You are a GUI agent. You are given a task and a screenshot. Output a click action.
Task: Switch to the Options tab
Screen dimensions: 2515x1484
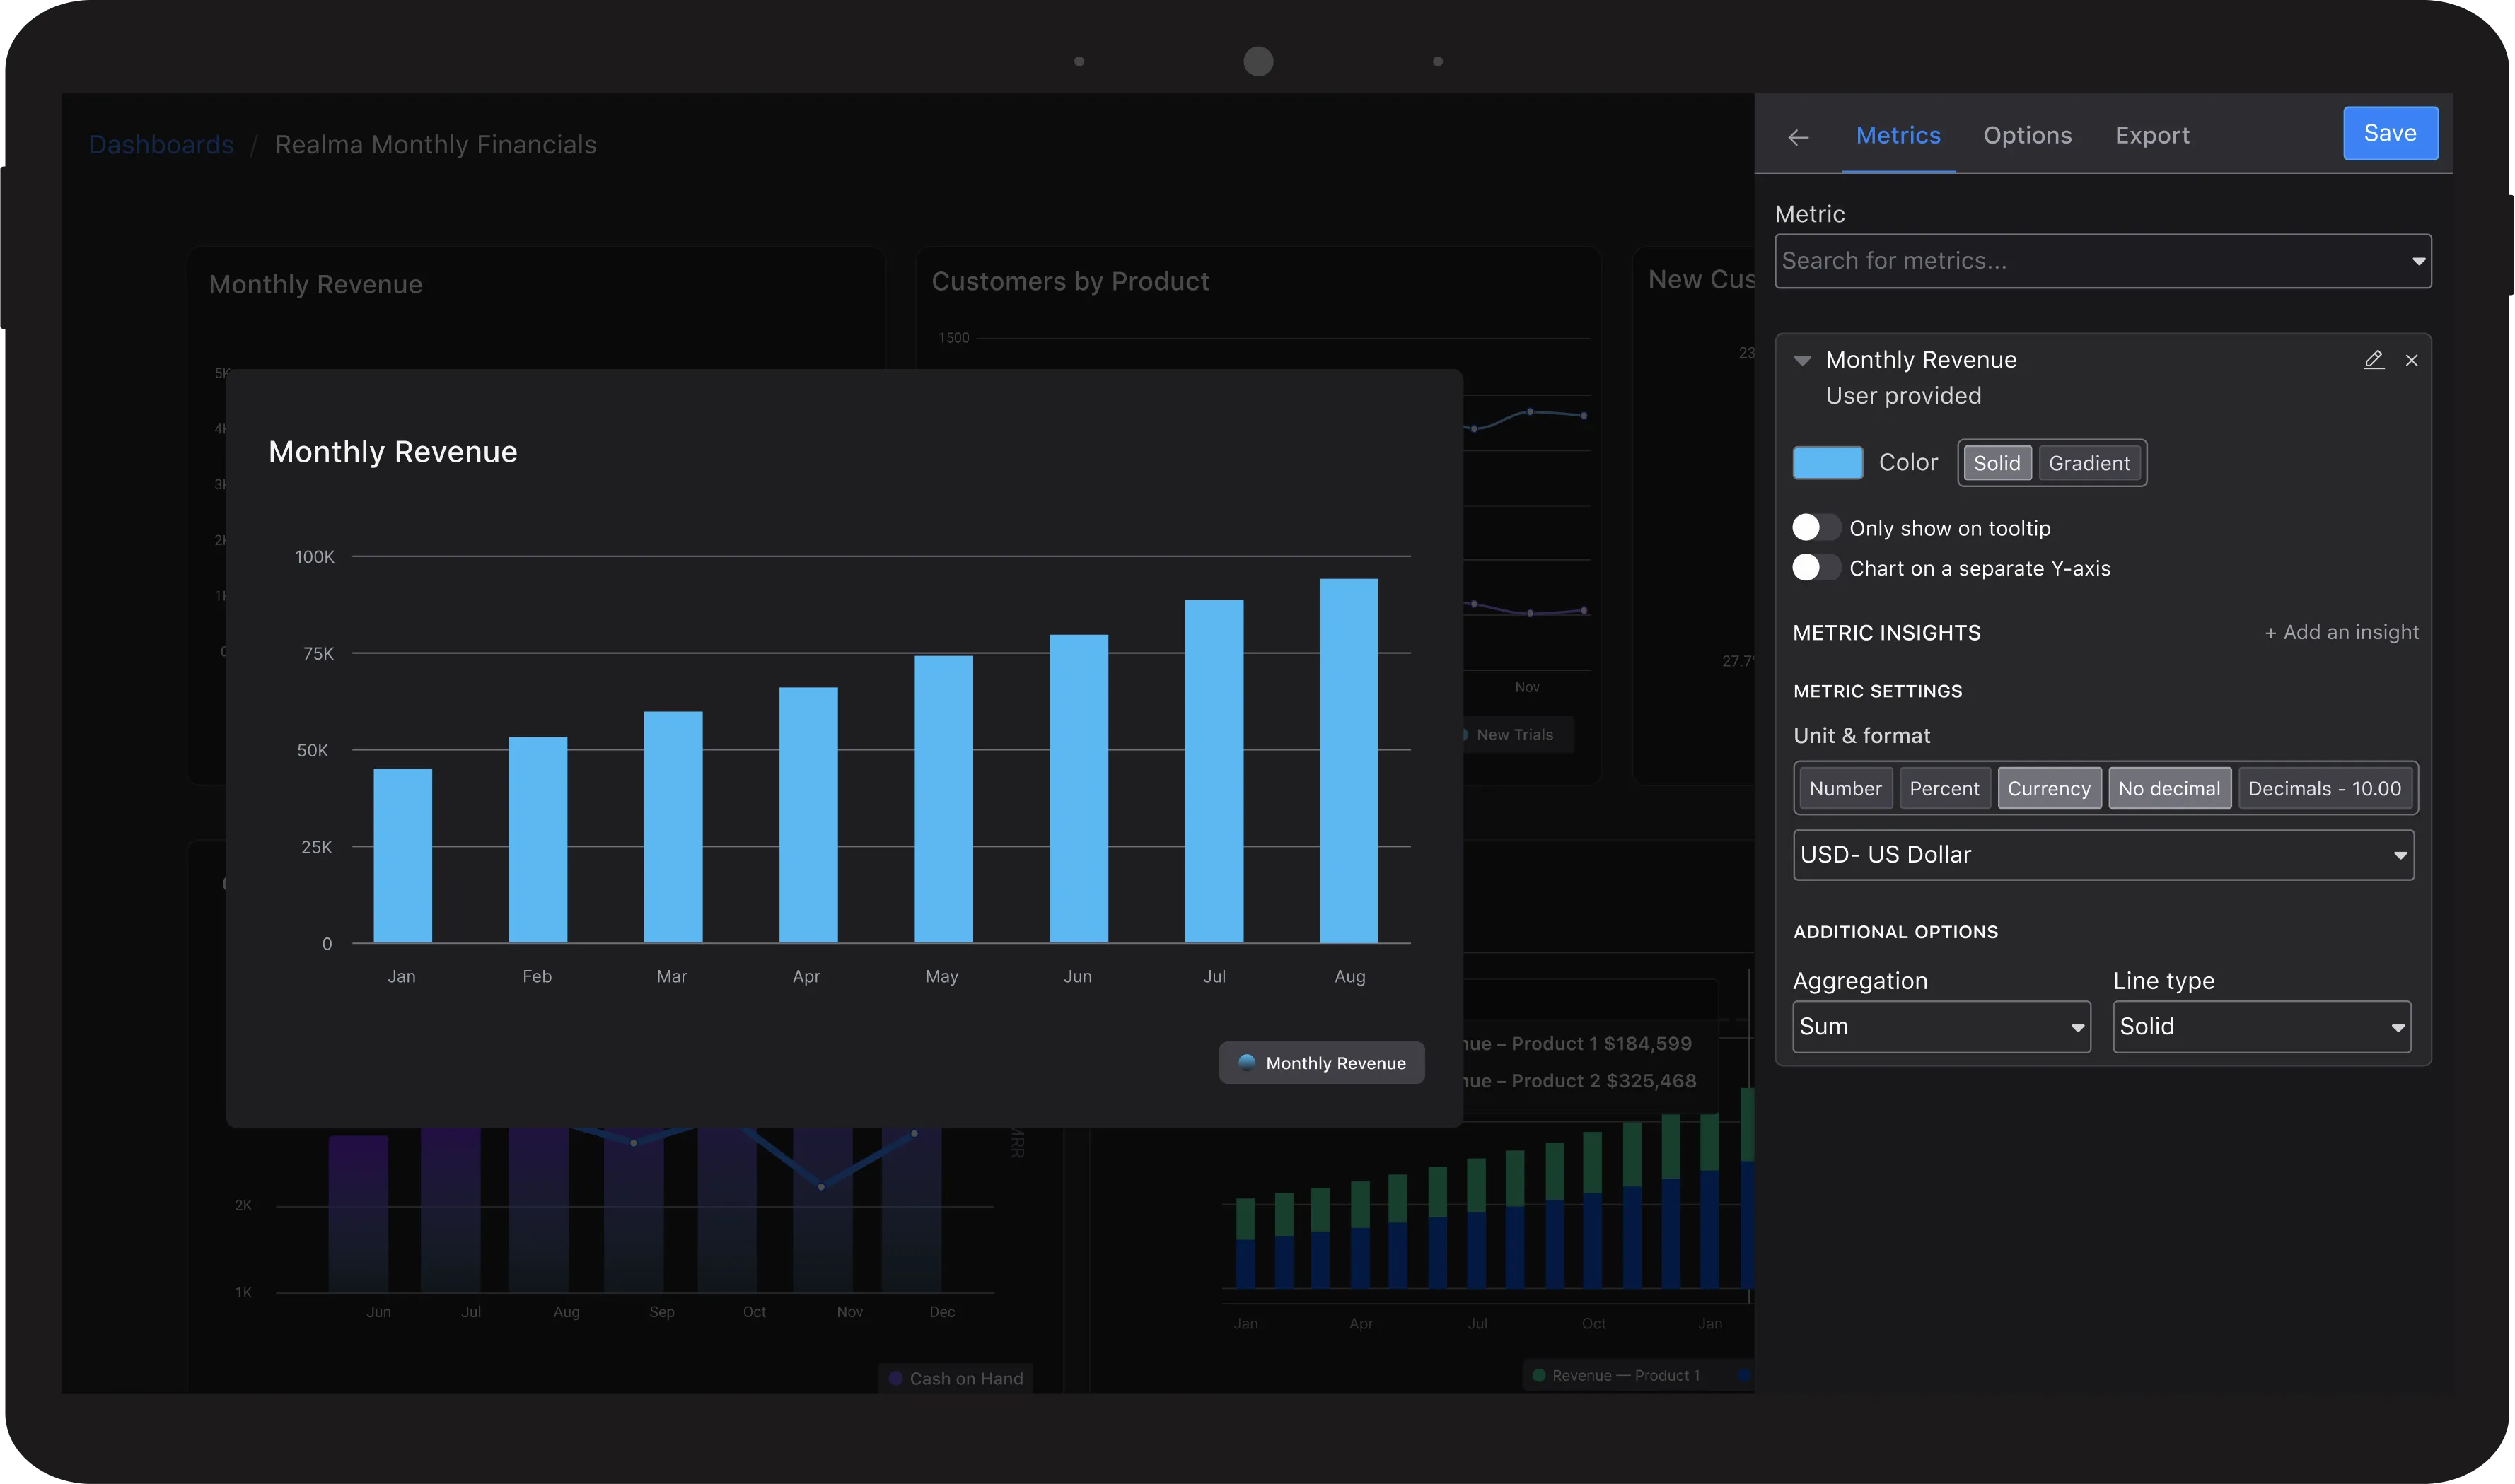(2027, 135)
